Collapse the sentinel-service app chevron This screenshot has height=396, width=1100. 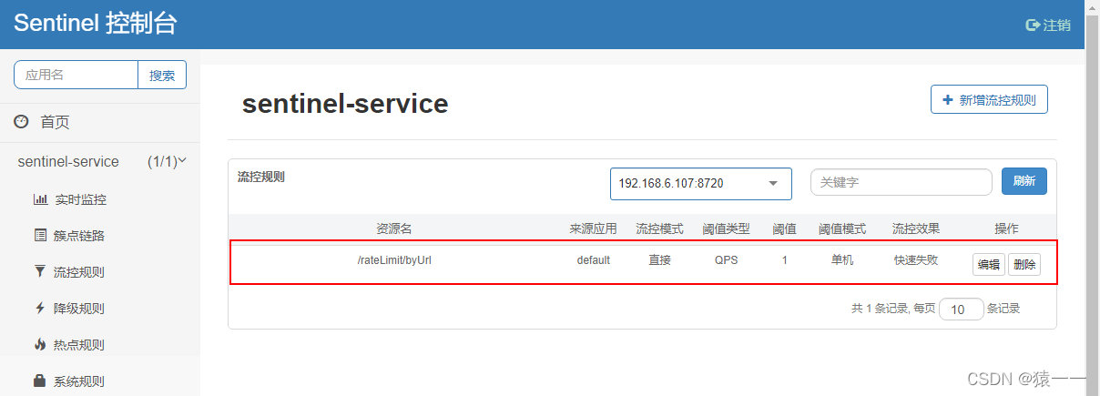pos(182,160)
